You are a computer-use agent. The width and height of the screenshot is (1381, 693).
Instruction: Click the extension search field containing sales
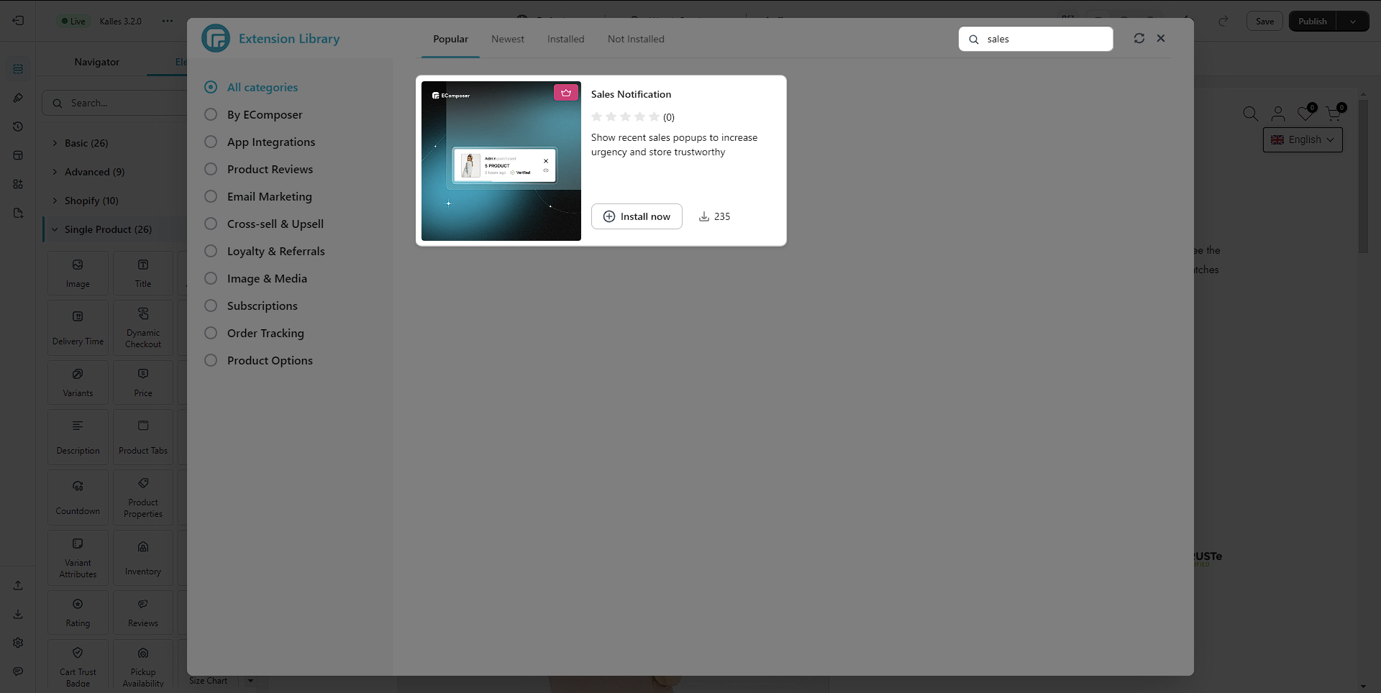[1036, 39]
